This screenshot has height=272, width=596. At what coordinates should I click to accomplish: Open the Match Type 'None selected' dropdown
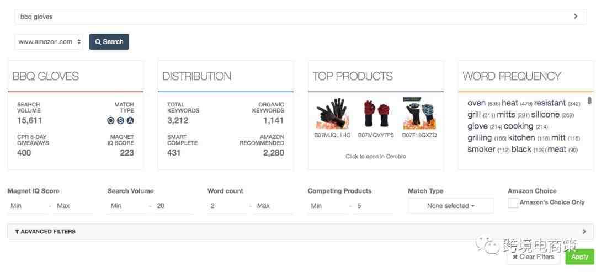pyautogui.click(x=451, y=206)
